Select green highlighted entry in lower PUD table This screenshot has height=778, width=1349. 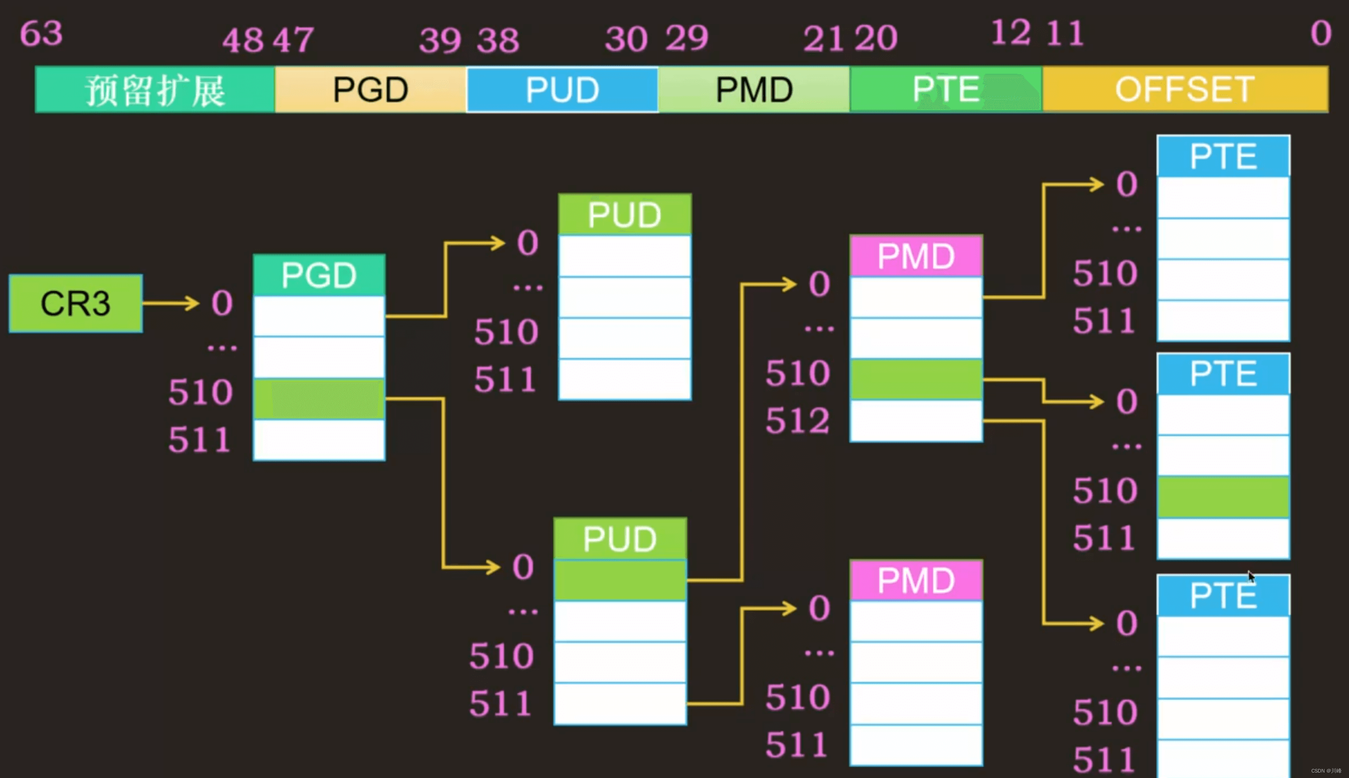(x=620, y=580)
